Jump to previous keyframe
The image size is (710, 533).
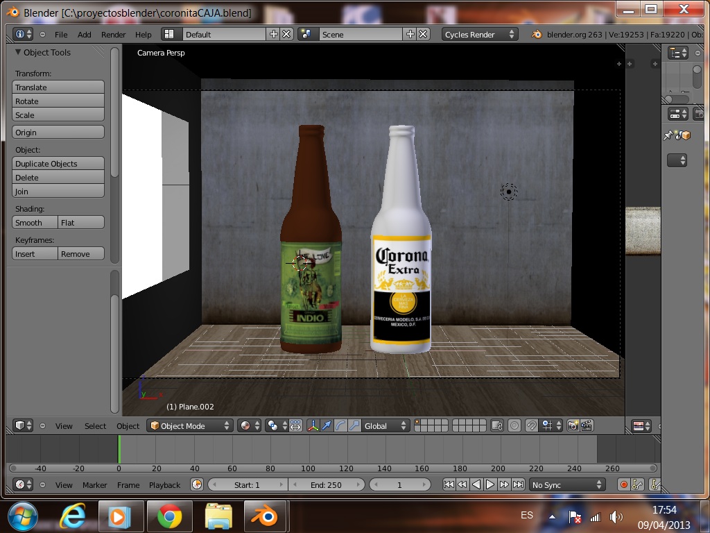pos(462,484)
